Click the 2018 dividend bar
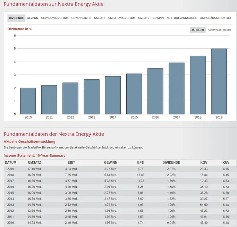237x227 pixels. click(198, 85)
